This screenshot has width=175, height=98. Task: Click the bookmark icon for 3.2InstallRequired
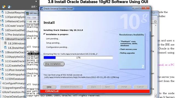3,12
